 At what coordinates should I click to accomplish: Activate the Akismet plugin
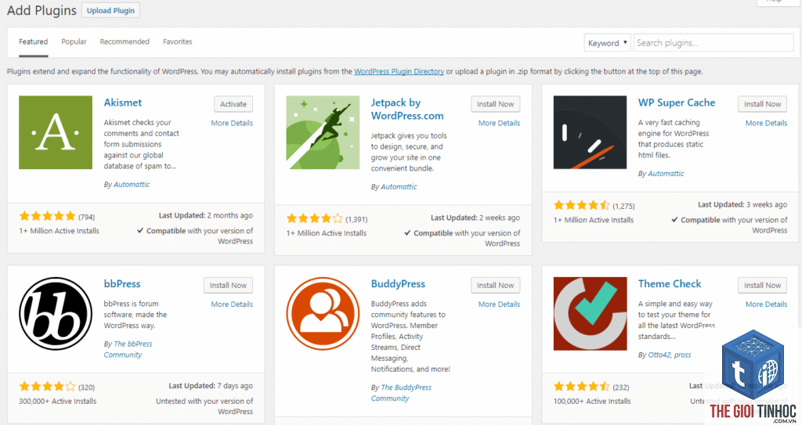coord(233,104)
